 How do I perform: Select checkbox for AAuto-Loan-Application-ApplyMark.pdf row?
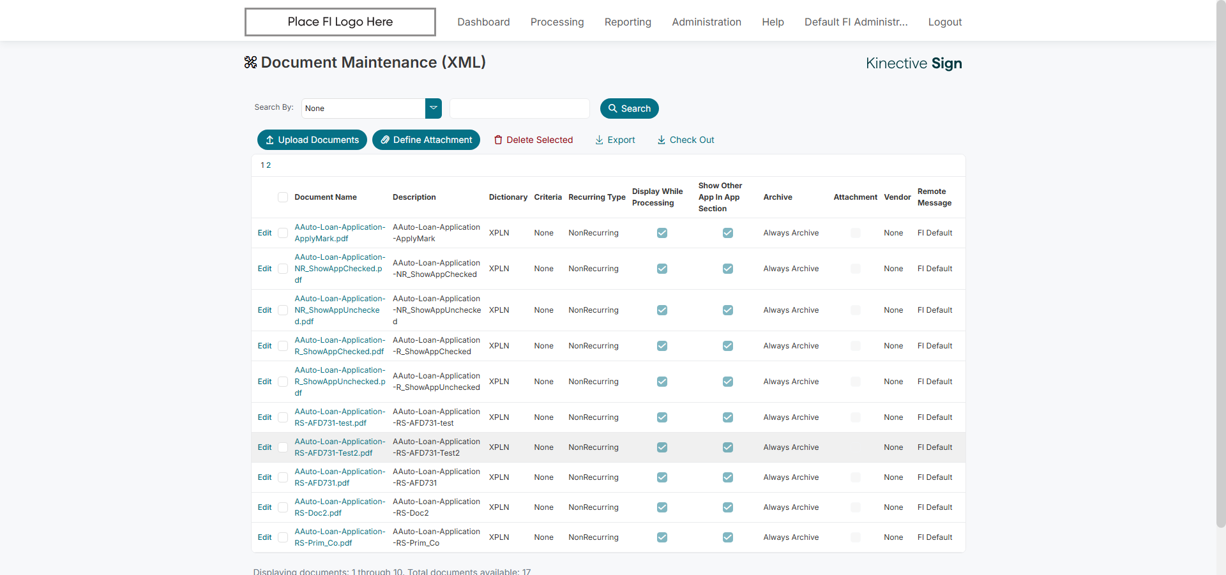(x=283, y=233)
